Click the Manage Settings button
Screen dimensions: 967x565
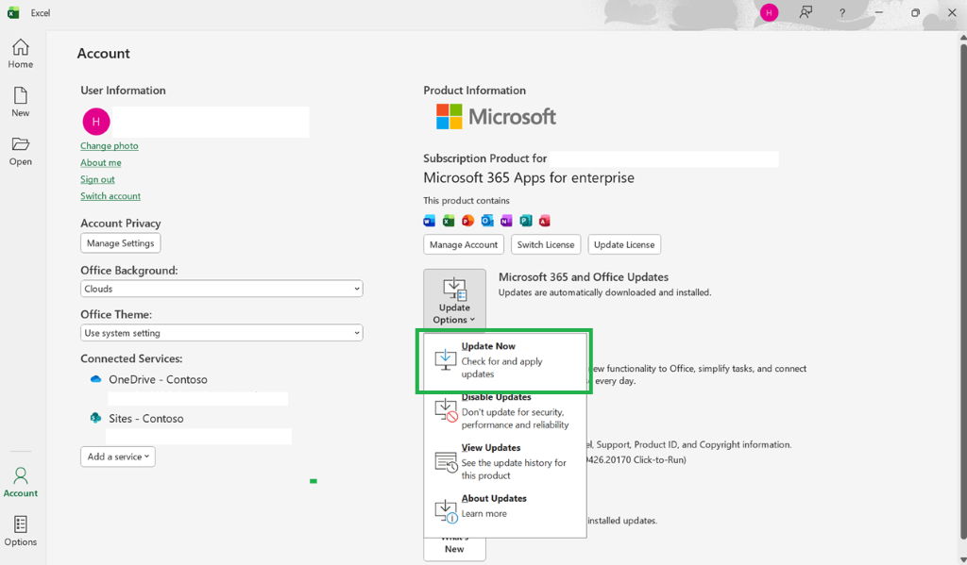(x=121, y=243)
